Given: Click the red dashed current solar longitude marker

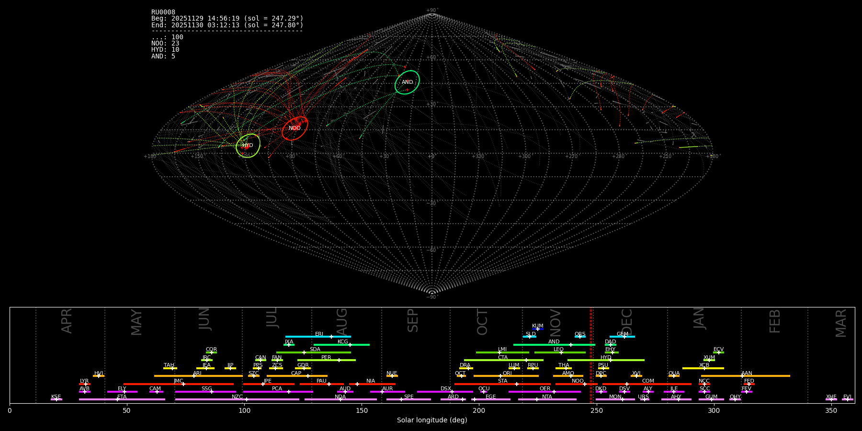Looking at the screenshot, I should click(x=590, y=355).
